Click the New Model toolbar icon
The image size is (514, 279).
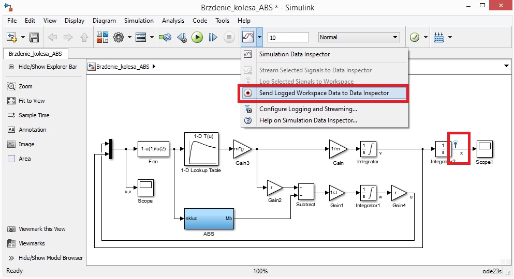12,37
